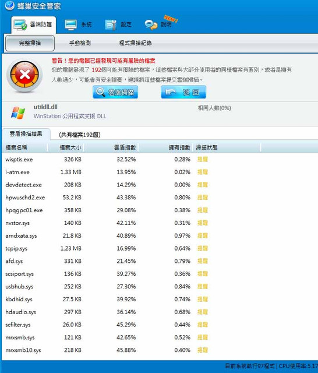Viewport: 318px width, 373px height.
Task: Click the 32.52% value for wisptis.exe
Action: [x=126, y=159]
